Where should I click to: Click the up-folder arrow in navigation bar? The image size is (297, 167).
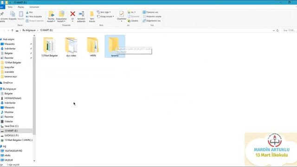pyautogui.click(x=13, y=30)
